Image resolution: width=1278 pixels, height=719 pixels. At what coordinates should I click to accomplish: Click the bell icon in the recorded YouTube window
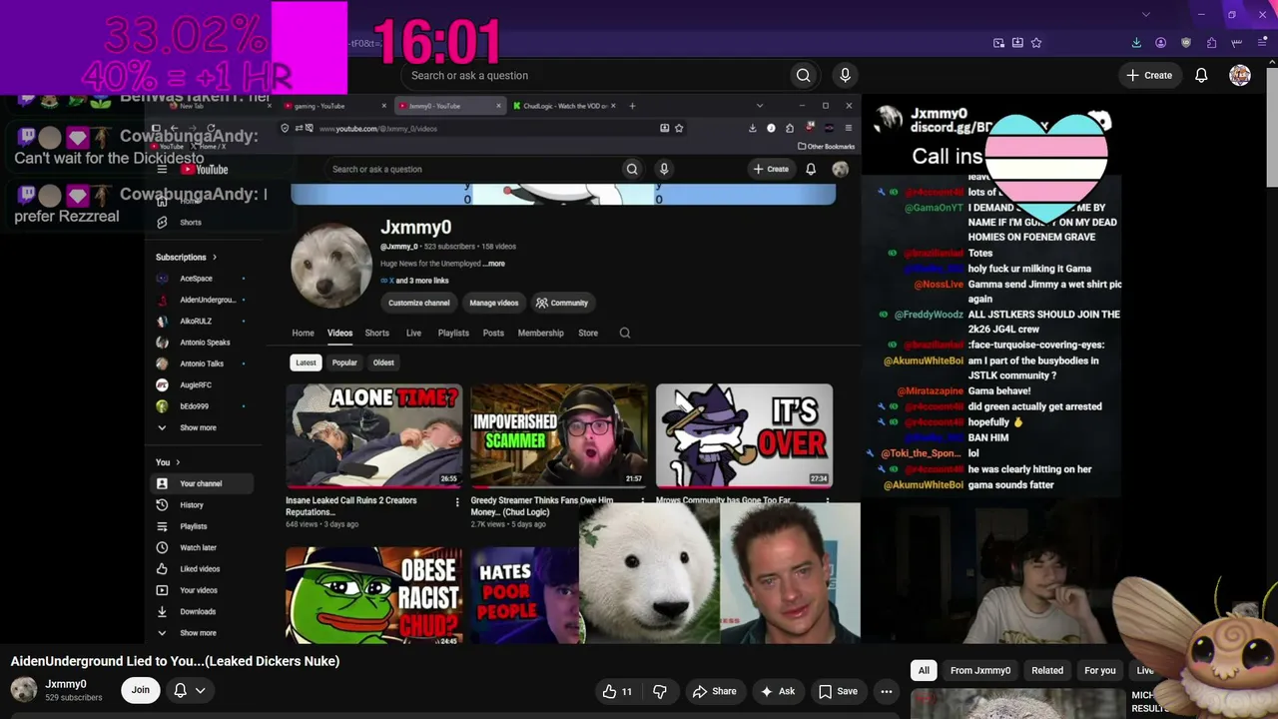(811, 170)
